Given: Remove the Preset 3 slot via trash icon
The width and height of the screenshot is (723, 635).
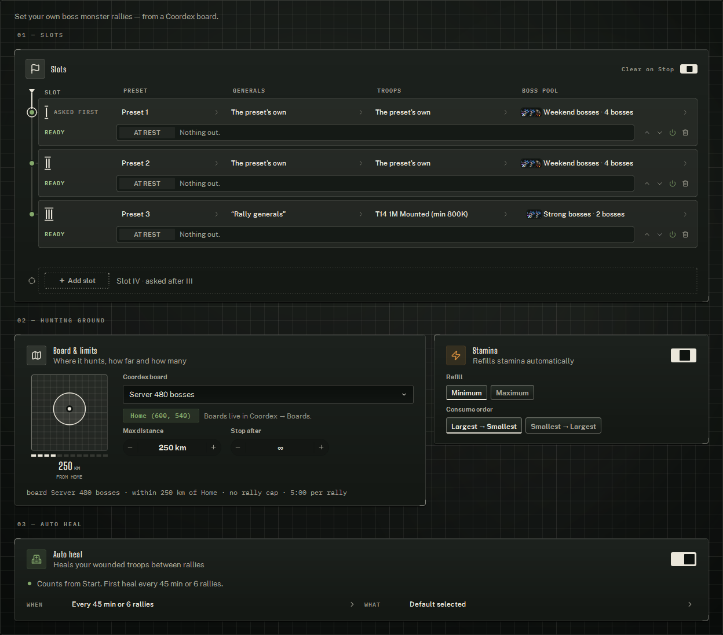Looking at the screenshot, I should pos(685,234).
